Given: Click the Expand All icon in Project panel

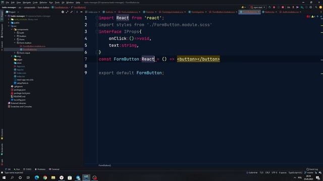Looking at the screenshot, I should pyautogui.click(x=67, y=12).
